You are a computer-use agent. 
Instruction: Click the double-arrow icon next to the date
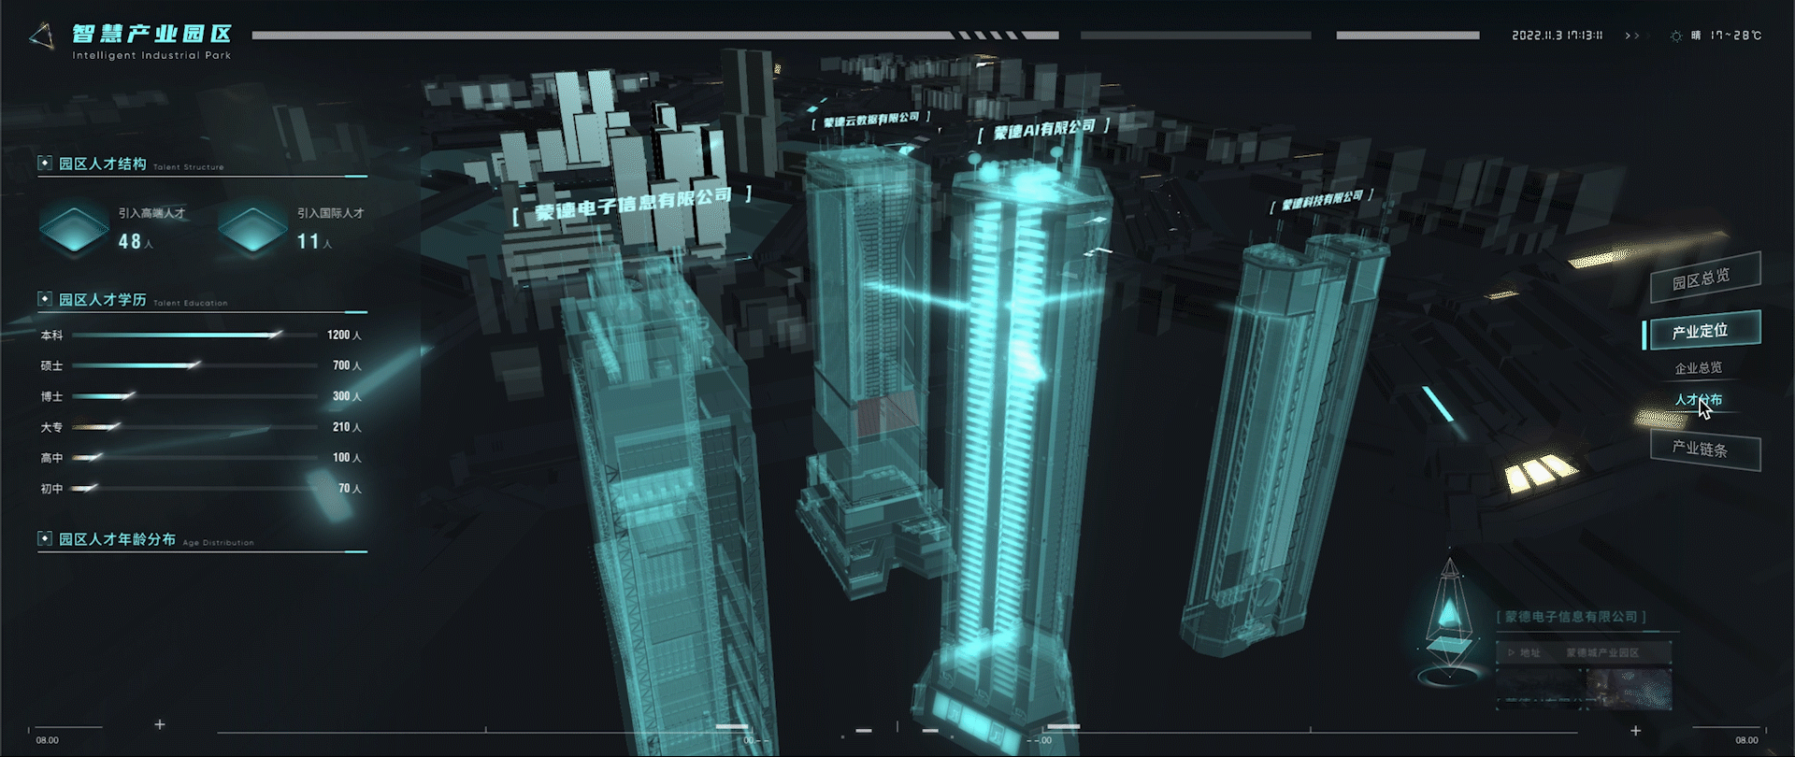pos(1632,36)
